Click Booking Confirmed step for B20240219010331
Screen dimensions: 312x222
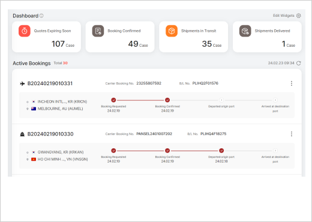[167, 100]
